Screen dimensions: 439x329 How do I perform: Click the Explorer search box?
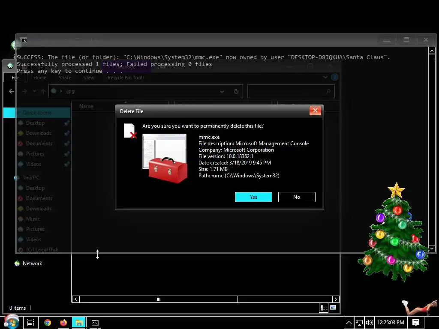coord(291,91)
